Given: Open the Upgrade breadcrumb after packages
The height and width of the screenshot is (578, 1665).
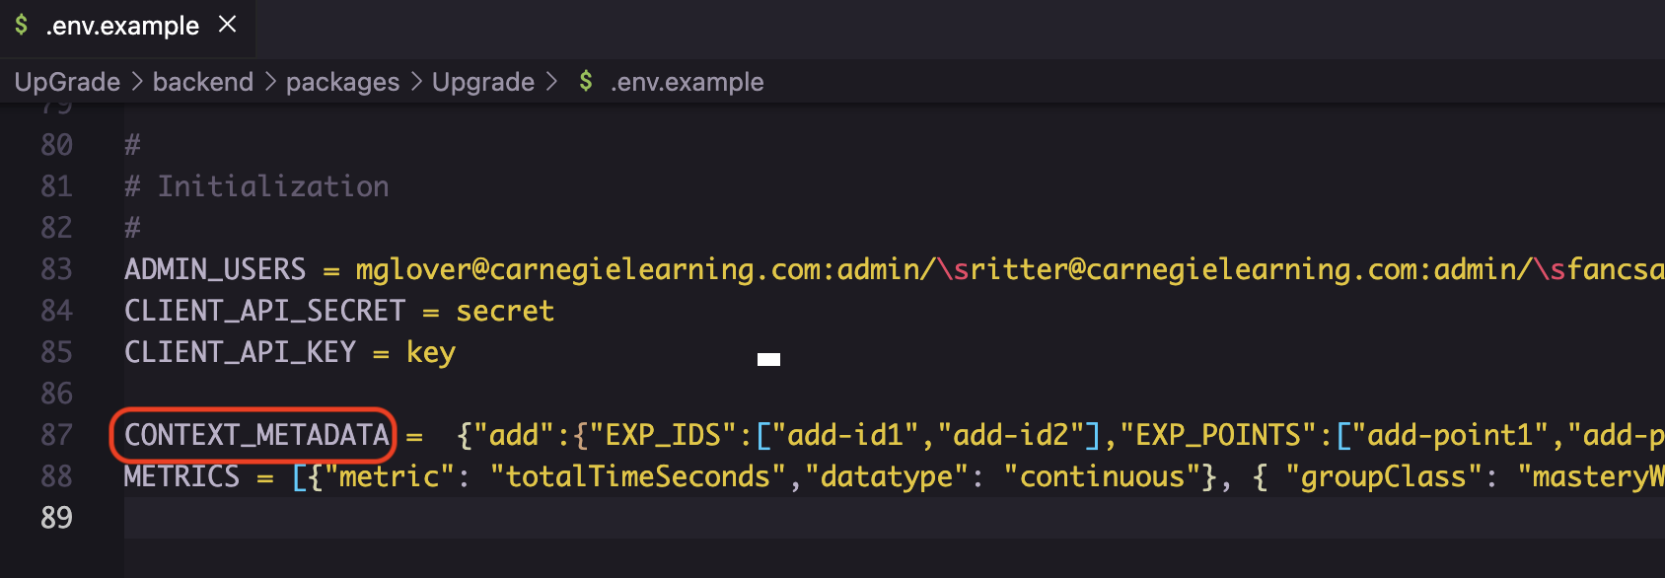Looking at the screenshot, I should pos(483,82).
